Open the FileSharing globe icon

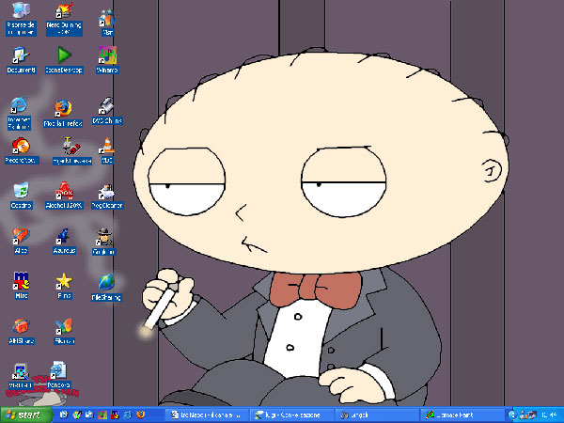(x=106, y=287)
